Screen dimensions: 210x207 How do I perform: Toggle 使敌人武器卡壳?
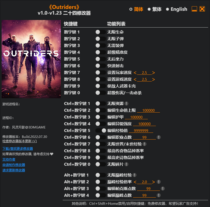[101, 86]
